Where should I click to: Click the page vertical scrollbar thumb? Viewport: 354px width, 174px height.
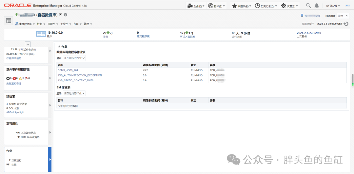pos(352,80)
